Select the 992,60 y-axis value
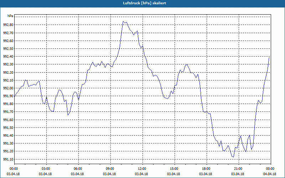 pos(8,41)
